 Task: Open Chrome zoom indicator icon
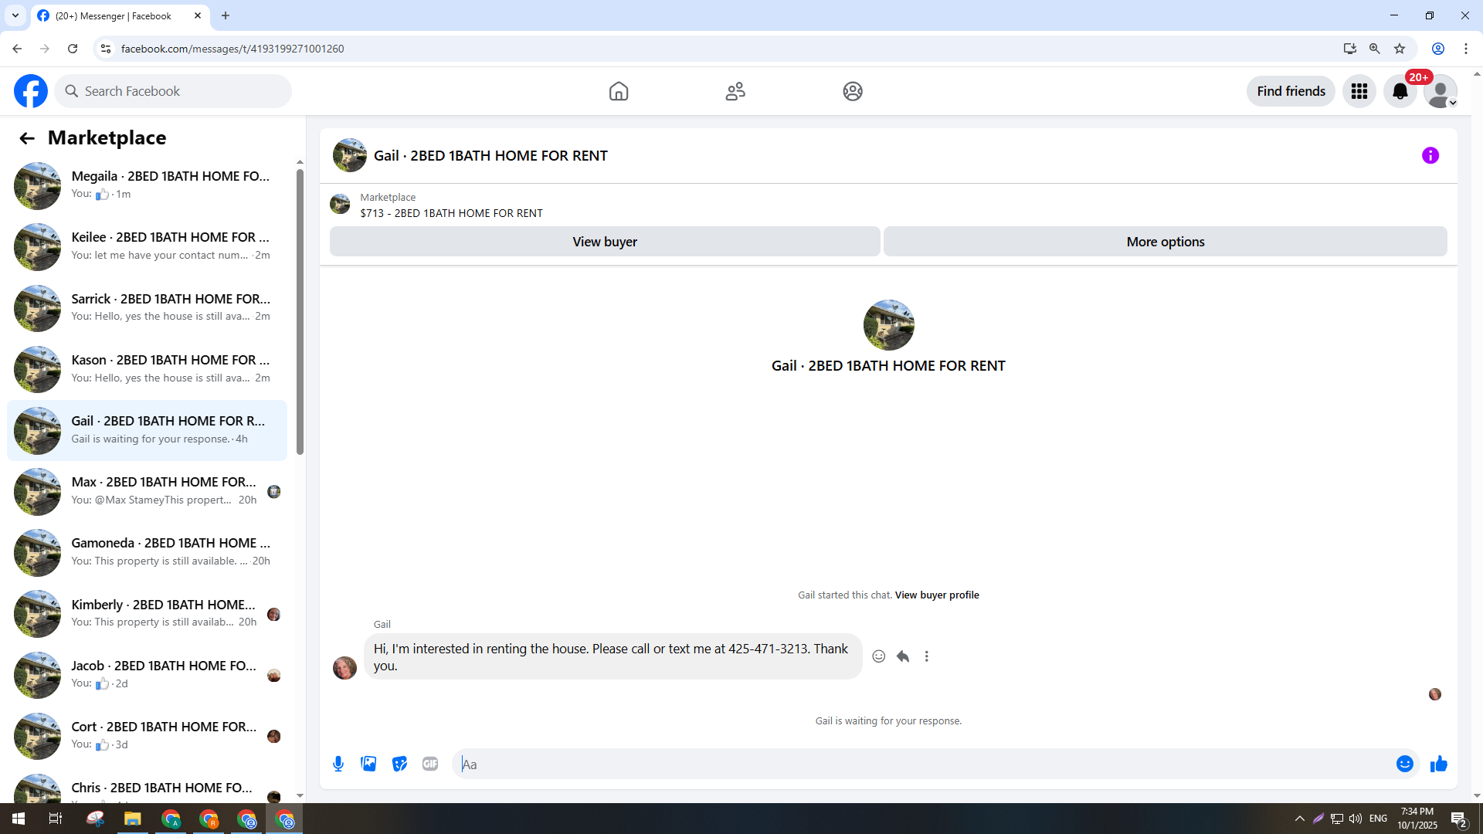(1375, 49)
